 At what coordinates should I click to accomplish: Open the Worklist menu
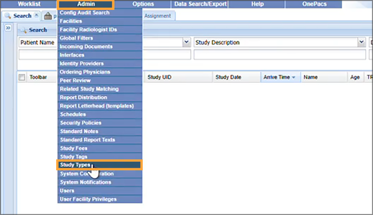pyautogui.click(x=29, y=4)
